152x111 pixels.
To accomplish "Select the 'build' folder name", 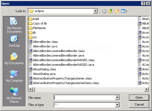I will (36, 19).
